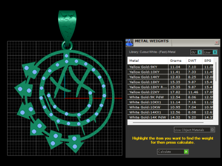The width and height of the screenshot is (222, 166).
Task: Select the Yellow Gold:14KY row
Action: [171, 77]
